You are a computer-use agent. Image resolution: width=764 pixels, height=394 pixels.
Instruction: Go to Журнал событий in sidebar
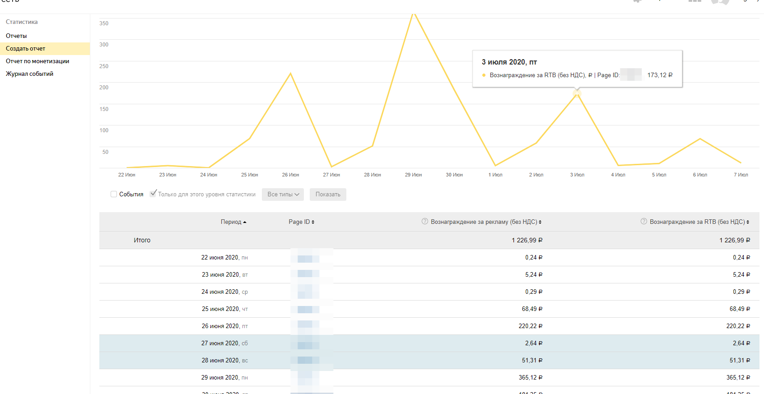coord(29,74)
